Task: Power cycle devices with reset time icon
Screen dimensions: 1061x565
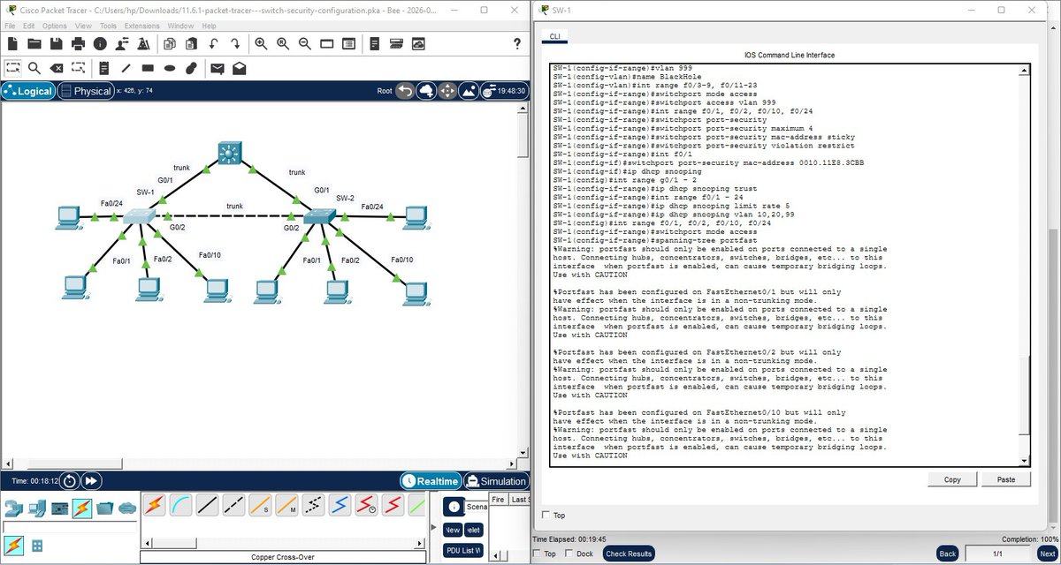Action: (71, 481)
